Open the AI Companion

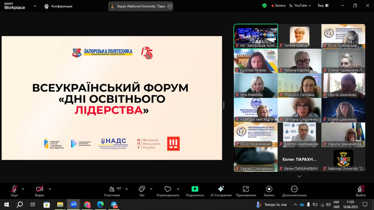point(221,191)
